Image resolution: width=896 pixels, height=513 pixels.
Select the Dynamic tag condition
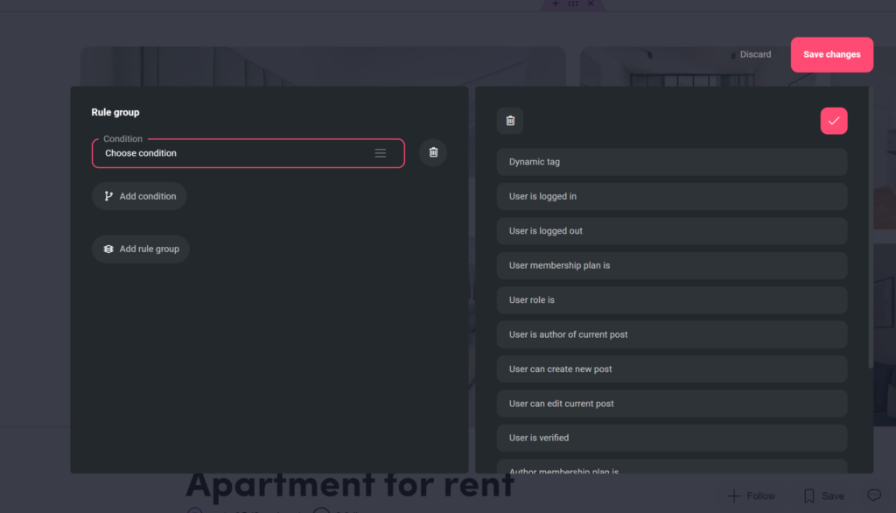pos(671,162)
